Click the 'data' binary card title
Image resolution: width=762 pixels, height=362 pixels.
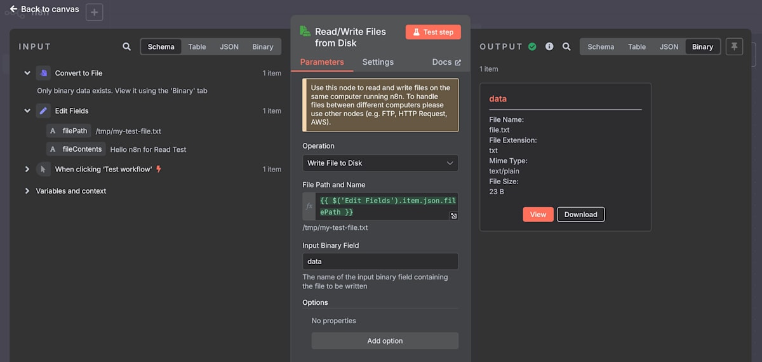498,99
